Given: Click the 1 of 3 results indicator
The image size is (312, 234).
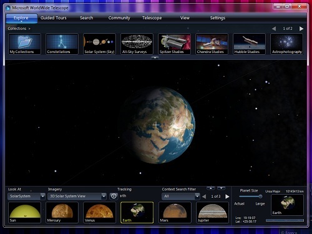Looking at the screenshot, I should coord(216,197).
